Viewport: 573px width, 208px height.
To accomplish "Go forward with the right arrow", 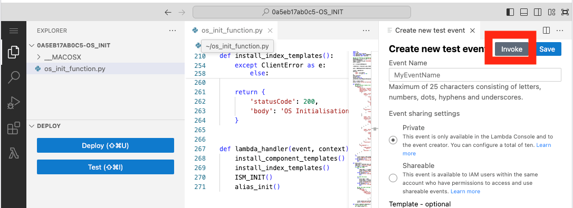I will (x=182, y=12).
